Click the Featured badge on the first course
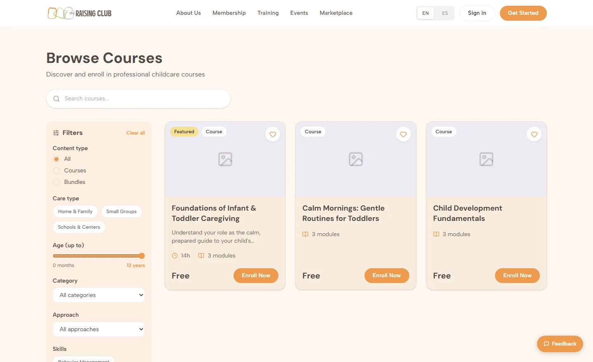593x362 pixels. (x=184, y=132)
